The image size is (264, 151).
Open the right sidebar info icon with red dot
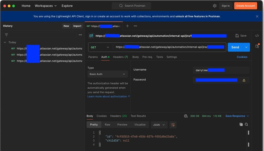[257, 46]
